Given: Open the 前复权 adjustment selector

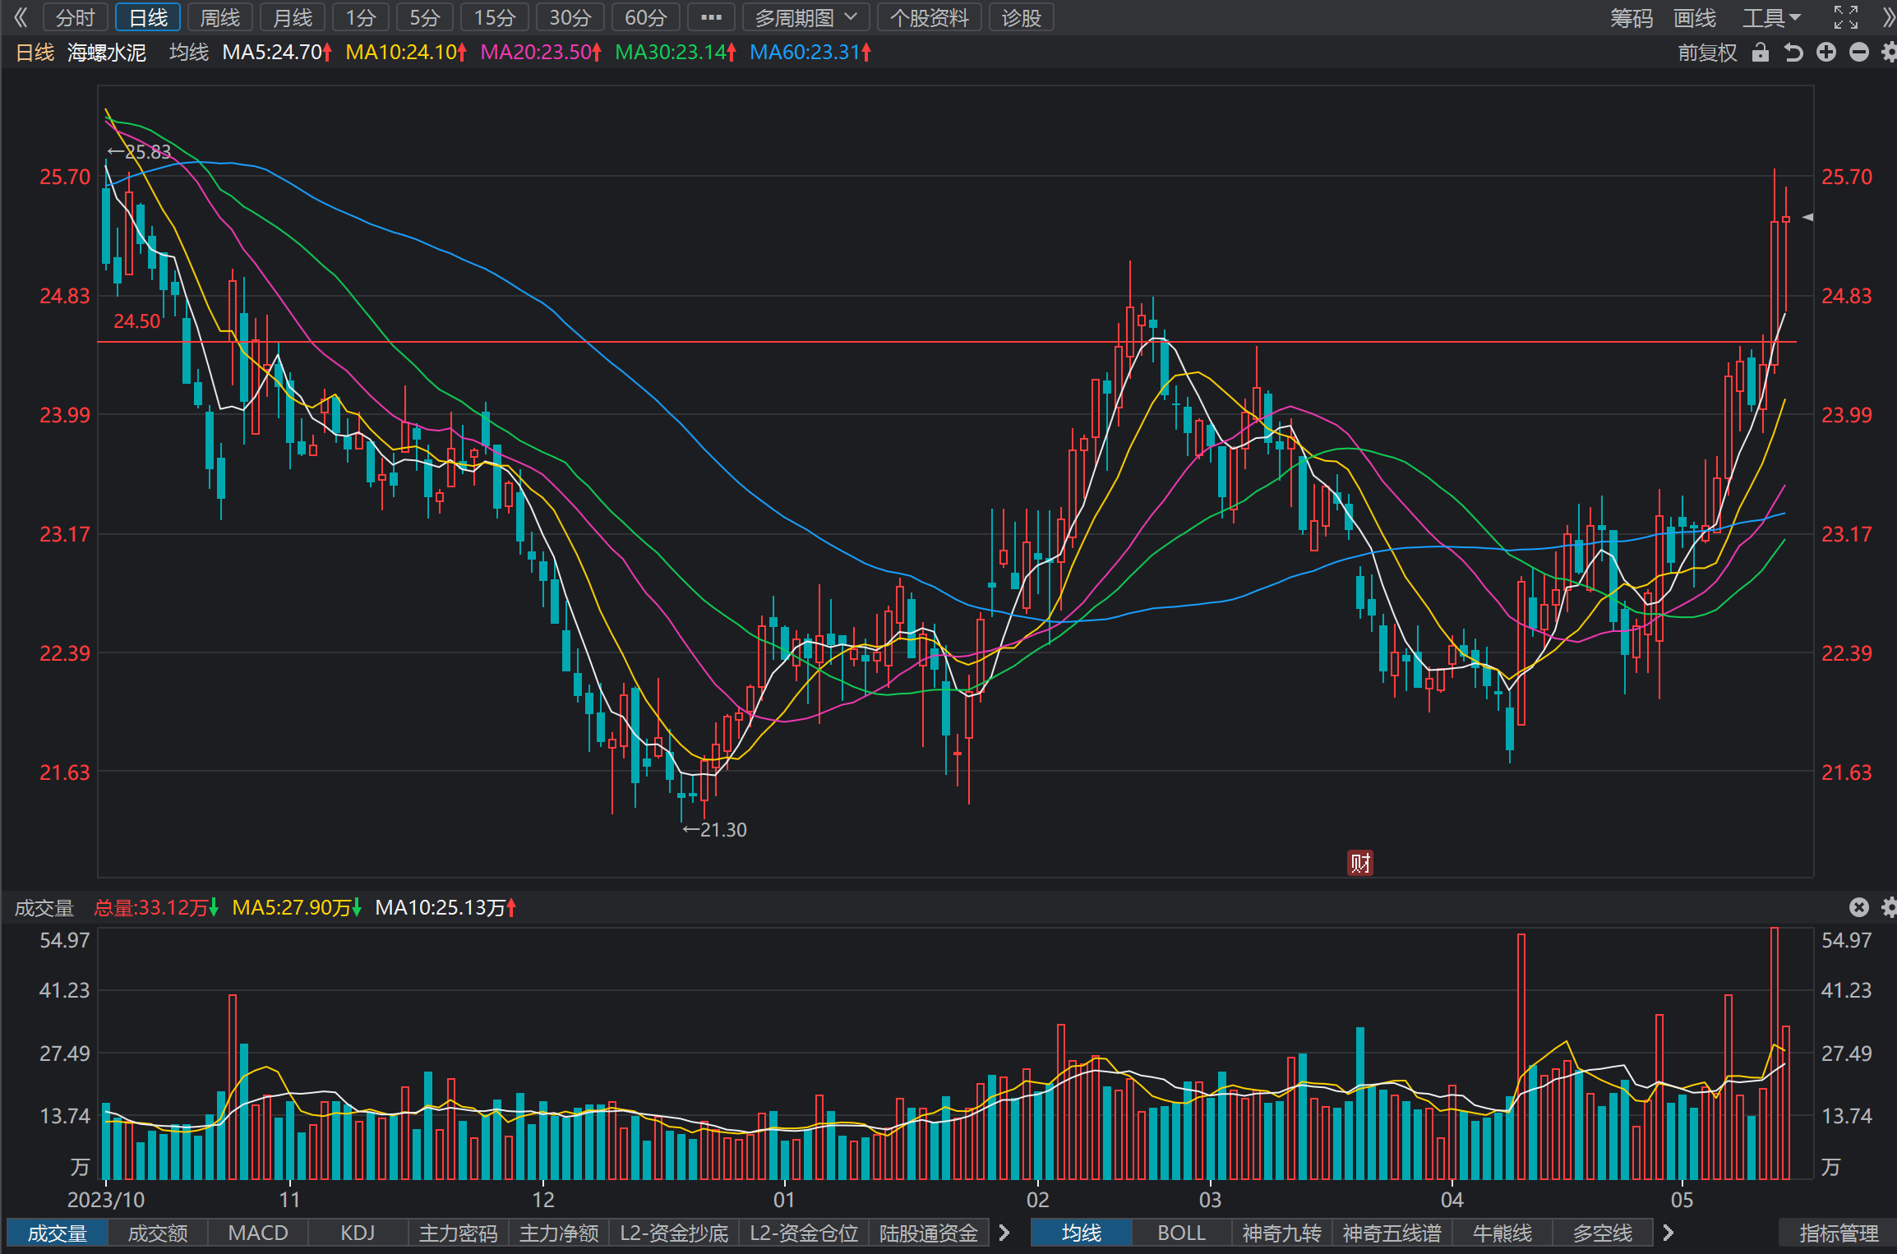Looking at the screenshot, I should (1707, 53).
